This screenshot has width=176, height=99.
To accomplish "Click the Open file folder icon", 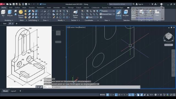I will click(10, 4).
